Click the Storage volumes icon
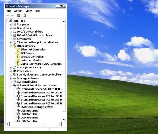Viewport: 158px width, 134px height. [x=15, y=78]
